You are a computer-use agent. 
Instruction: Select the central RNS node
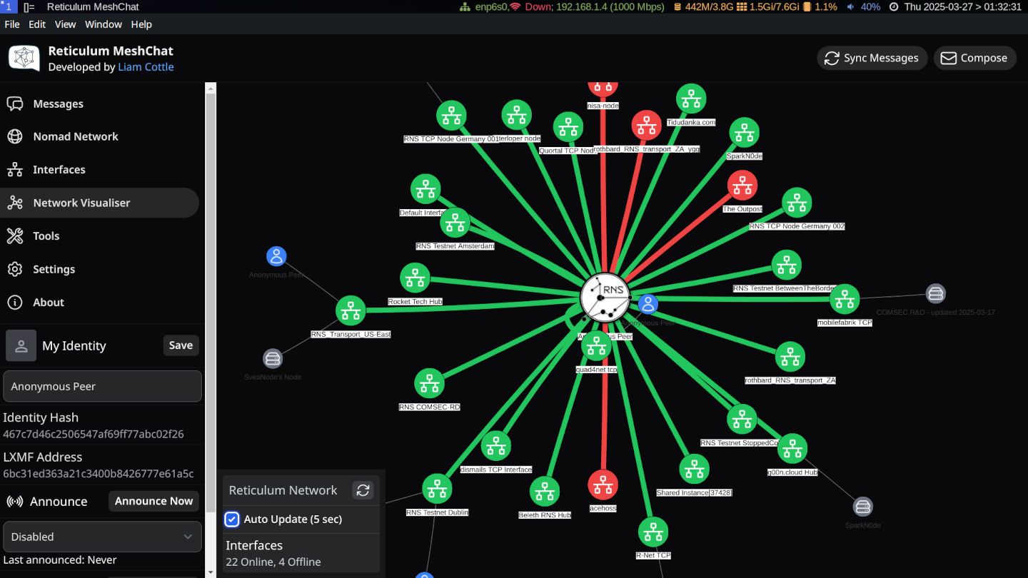point(605,297)
